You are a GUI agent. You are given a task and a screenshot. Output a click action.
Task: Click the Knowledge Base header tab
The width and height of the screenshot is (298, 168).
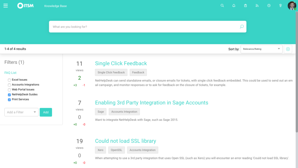tap(56, 6)
